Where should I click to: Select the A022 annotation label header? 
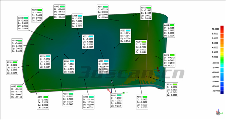[88, 97]
